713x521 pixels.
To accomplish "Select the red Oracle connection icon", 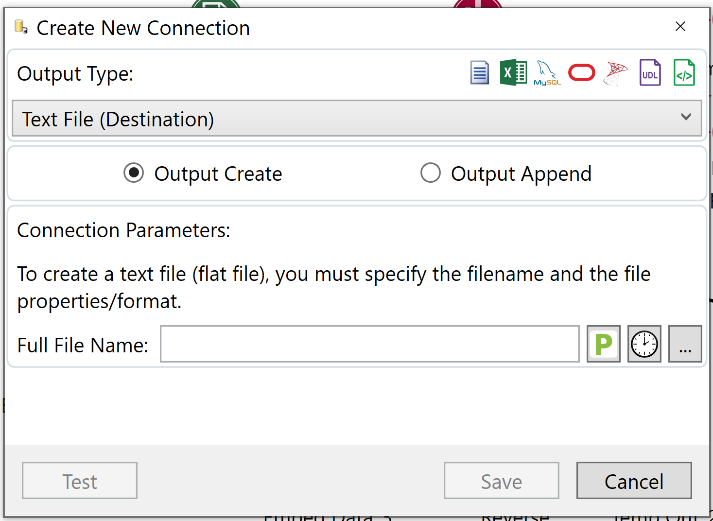I will 581,73.
